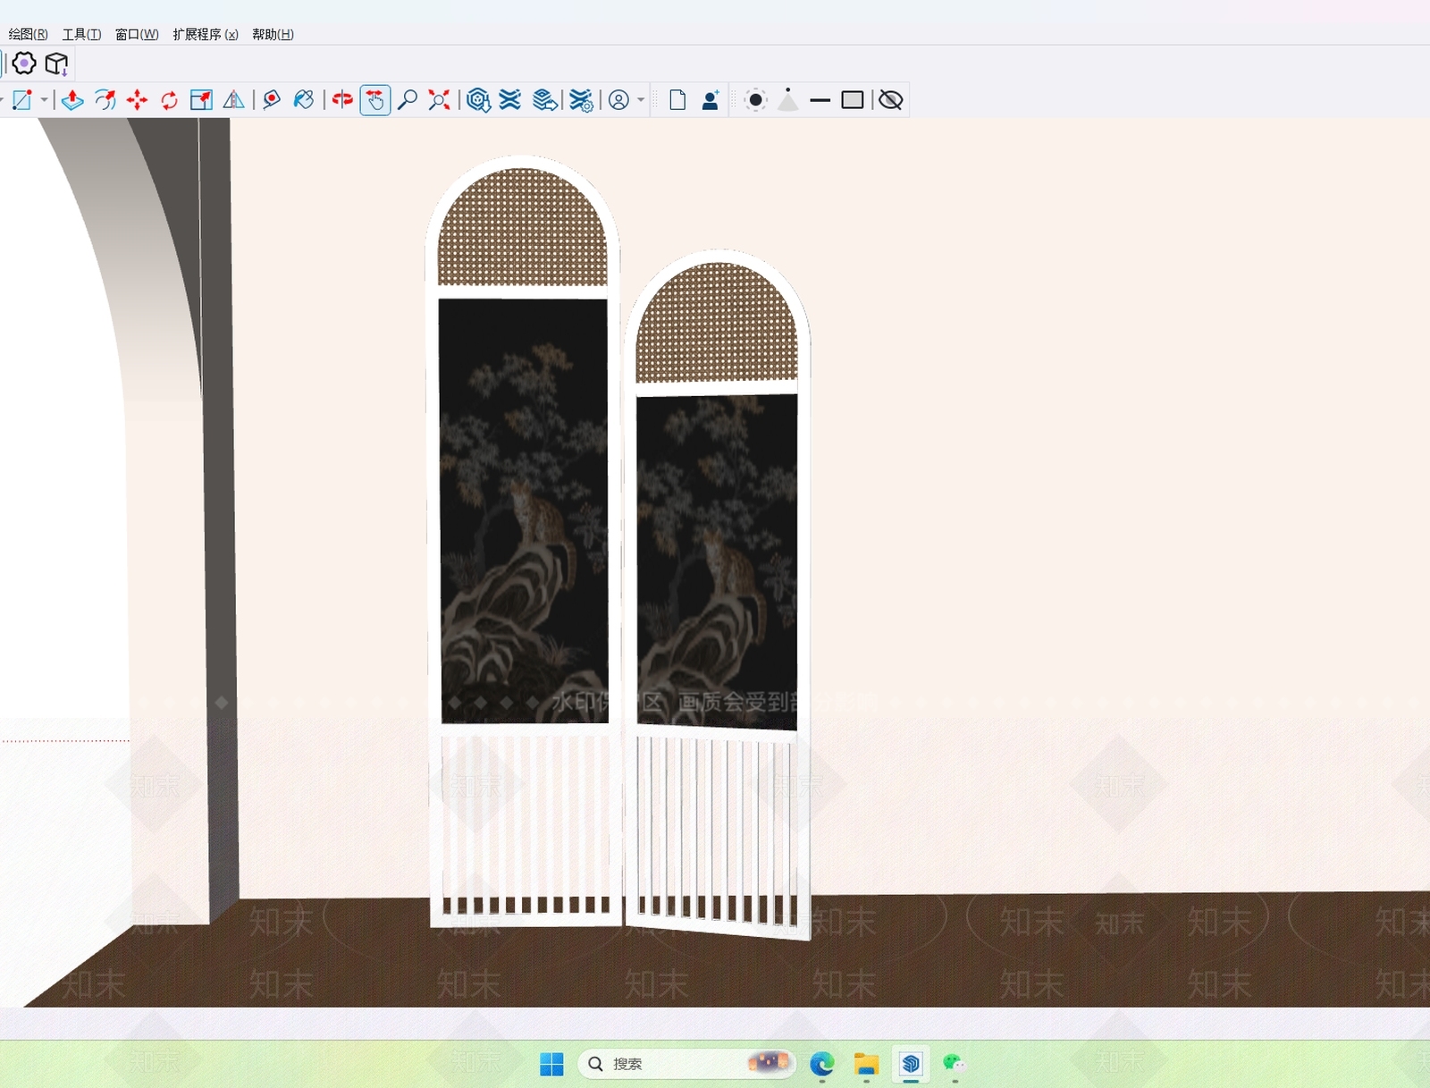Viewport: 1430px width, 1088px height.
Task: Select the Follow Me/Offset arc tool
Action: click(105, 100)
